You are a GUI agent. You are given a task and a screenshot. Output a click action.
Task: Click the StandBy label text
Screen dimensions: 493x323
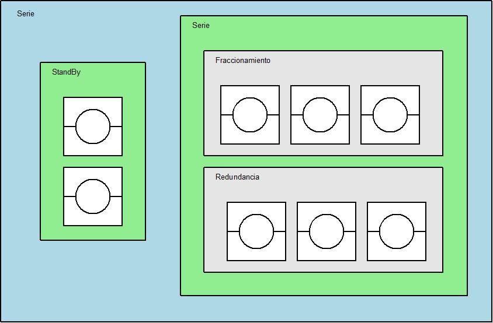click(66, 72)
